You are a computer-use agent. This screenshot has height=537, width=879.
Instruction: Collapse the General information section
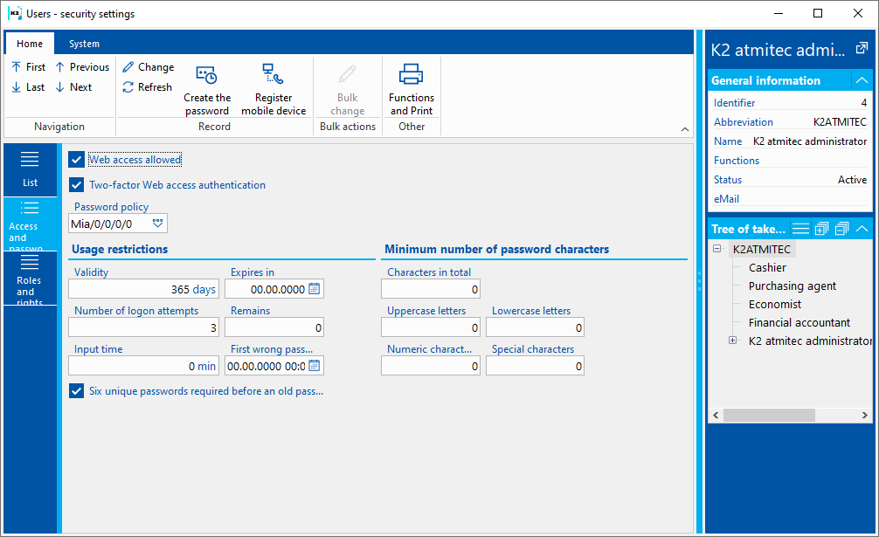point(862,80)
